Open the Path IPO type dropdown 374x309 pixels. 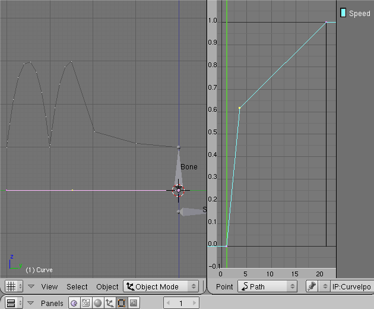pos(267,286)
